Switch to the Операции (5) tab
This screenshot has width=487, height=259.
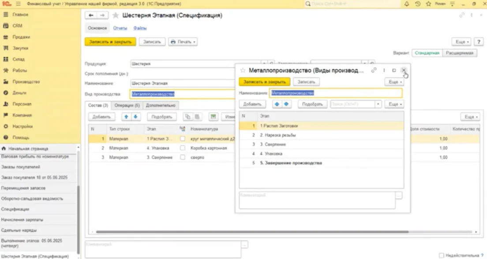click(127, 105)
